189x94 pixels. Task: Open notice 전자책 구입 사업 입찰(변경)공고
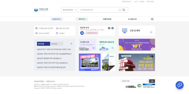click(54, 54)
